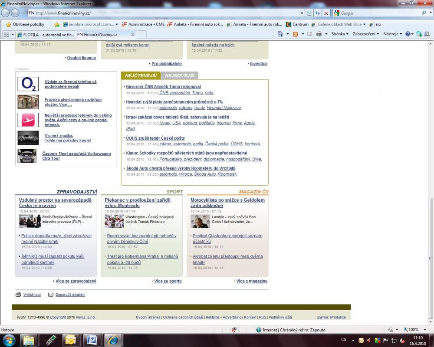Click Více ze sportu link

[168, 281]
